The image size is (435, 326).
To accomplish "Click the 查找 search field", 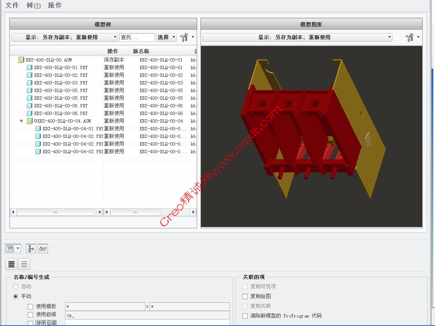I will (137, 37).
